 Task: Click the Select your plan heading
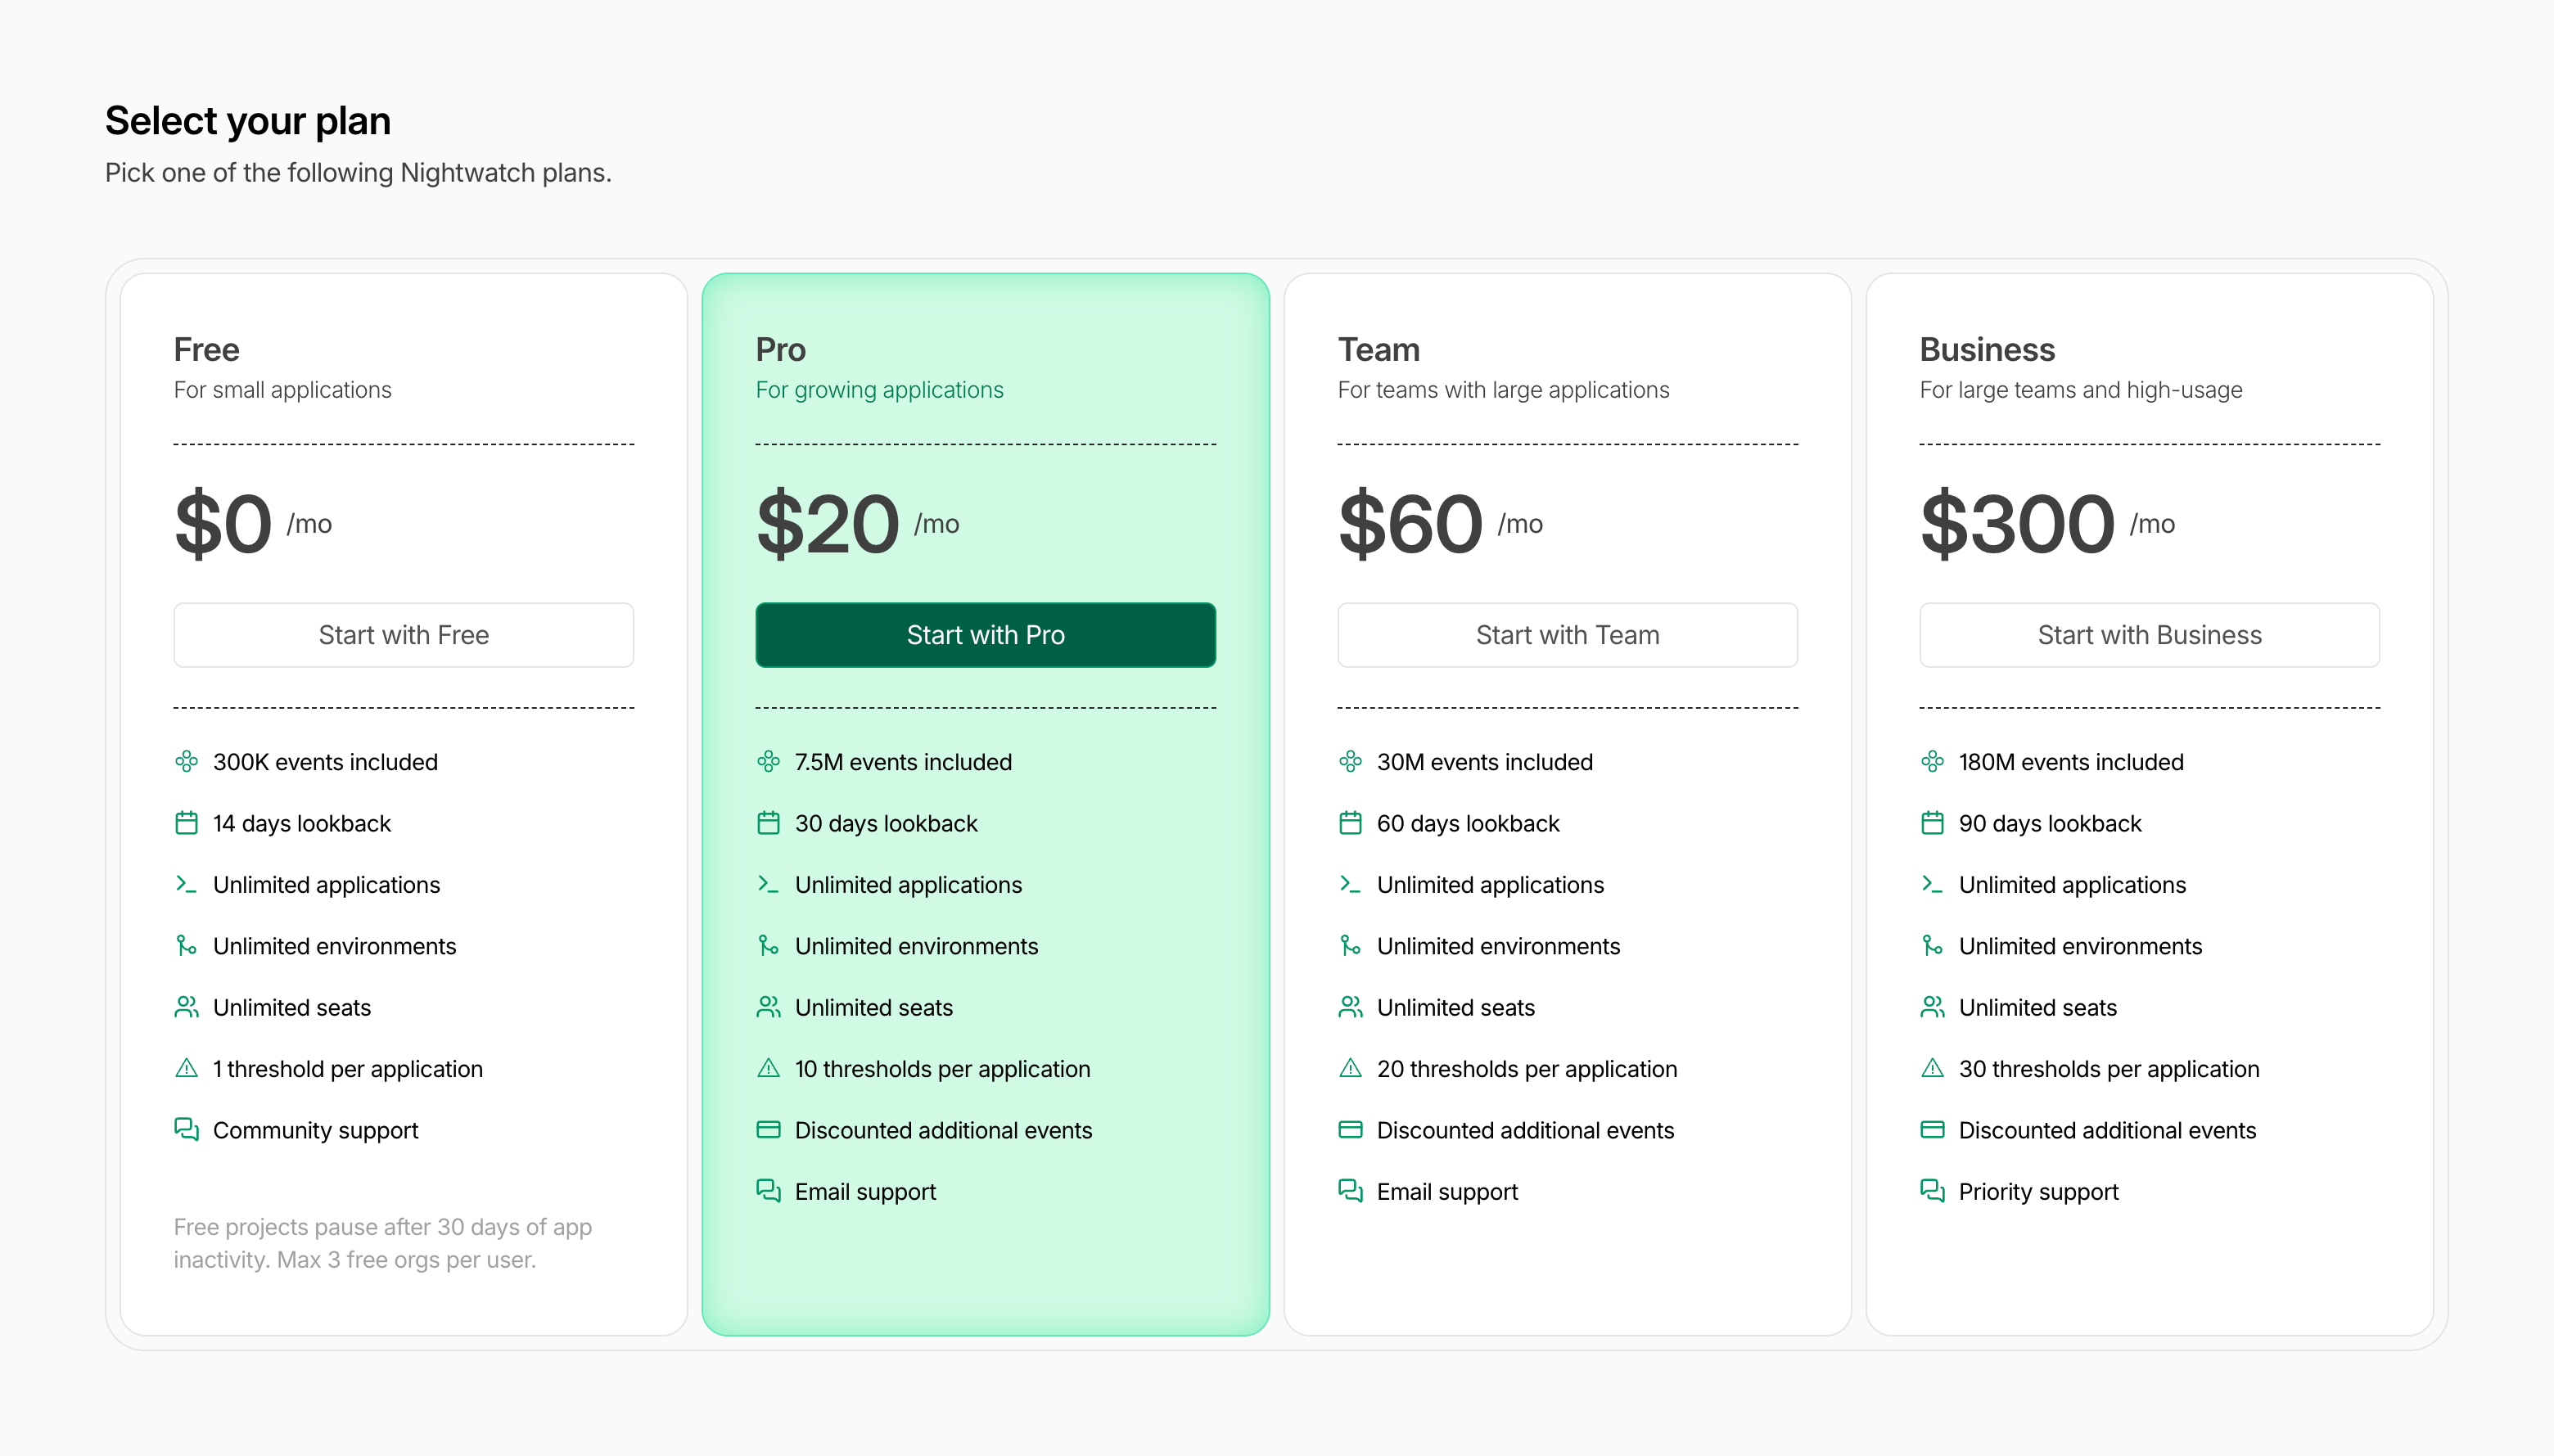[x=248, y=121]
